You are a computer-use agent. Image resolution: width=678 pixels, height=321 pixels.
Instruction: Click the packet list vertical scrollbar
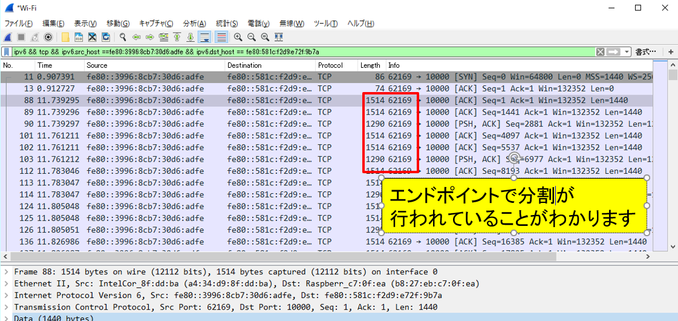click(x=673, y=157)
